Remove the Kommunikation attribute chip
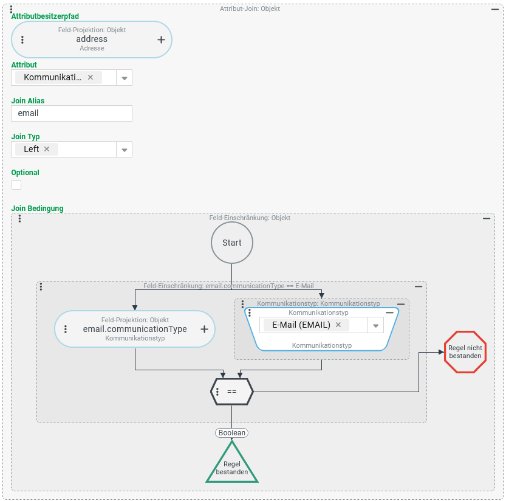The image size is (506, 501). pos(91,77)
